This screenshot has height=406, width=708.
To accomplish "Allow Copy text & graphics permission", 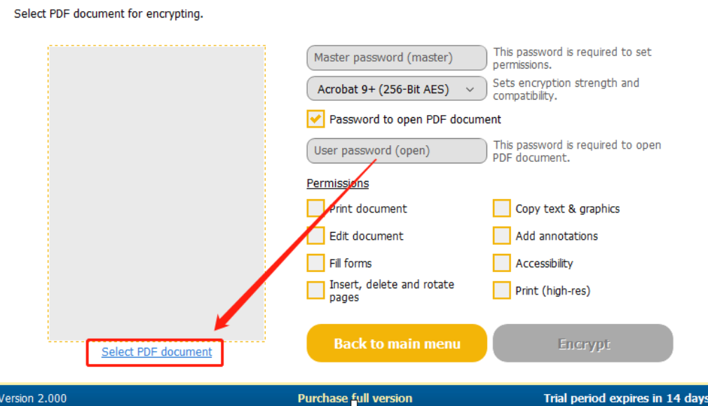I will coord(501,208).
